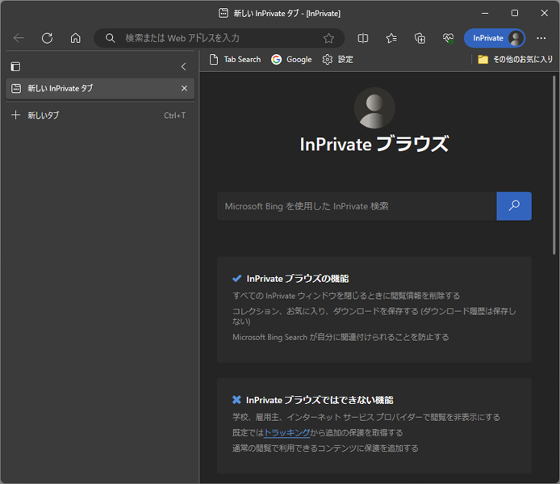Open the Split screen icon

point(363,38)
